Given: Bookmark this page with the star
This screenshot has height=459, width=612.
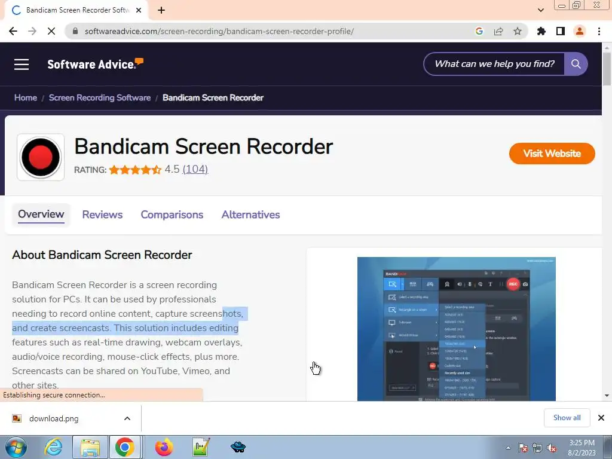Looking at the screenshot, I should (x=518, y=31).
